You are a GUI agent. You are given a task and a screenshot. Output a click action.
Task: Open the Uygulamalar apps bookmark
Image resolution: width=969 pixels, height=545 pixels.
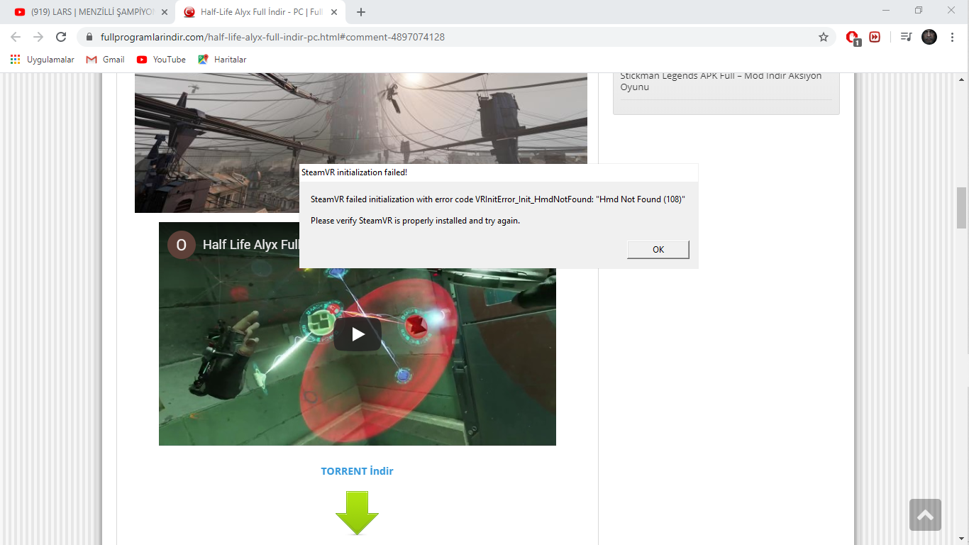tap(43, 60)
